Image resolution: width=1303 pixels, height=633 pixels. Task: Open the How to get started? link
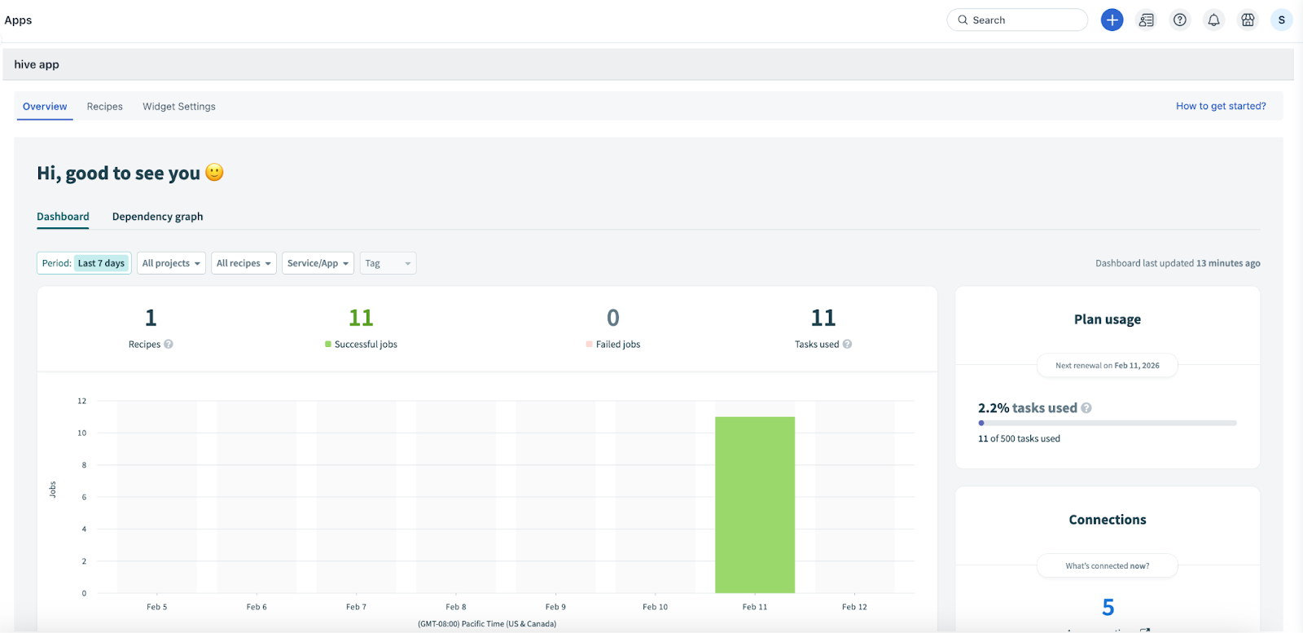coord(1221,106)
